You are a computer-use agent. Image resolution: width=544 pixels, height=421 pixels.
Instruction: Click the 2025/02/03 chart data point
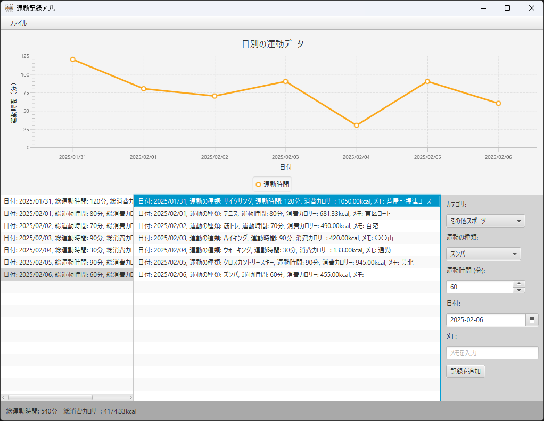tap(286, 81)
